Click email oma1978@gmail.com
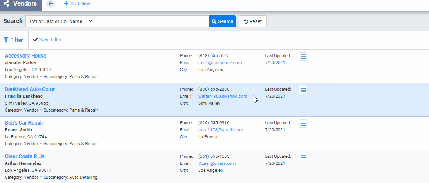The width and height of the screenshot is (429, 183). (x=220, y=130)
